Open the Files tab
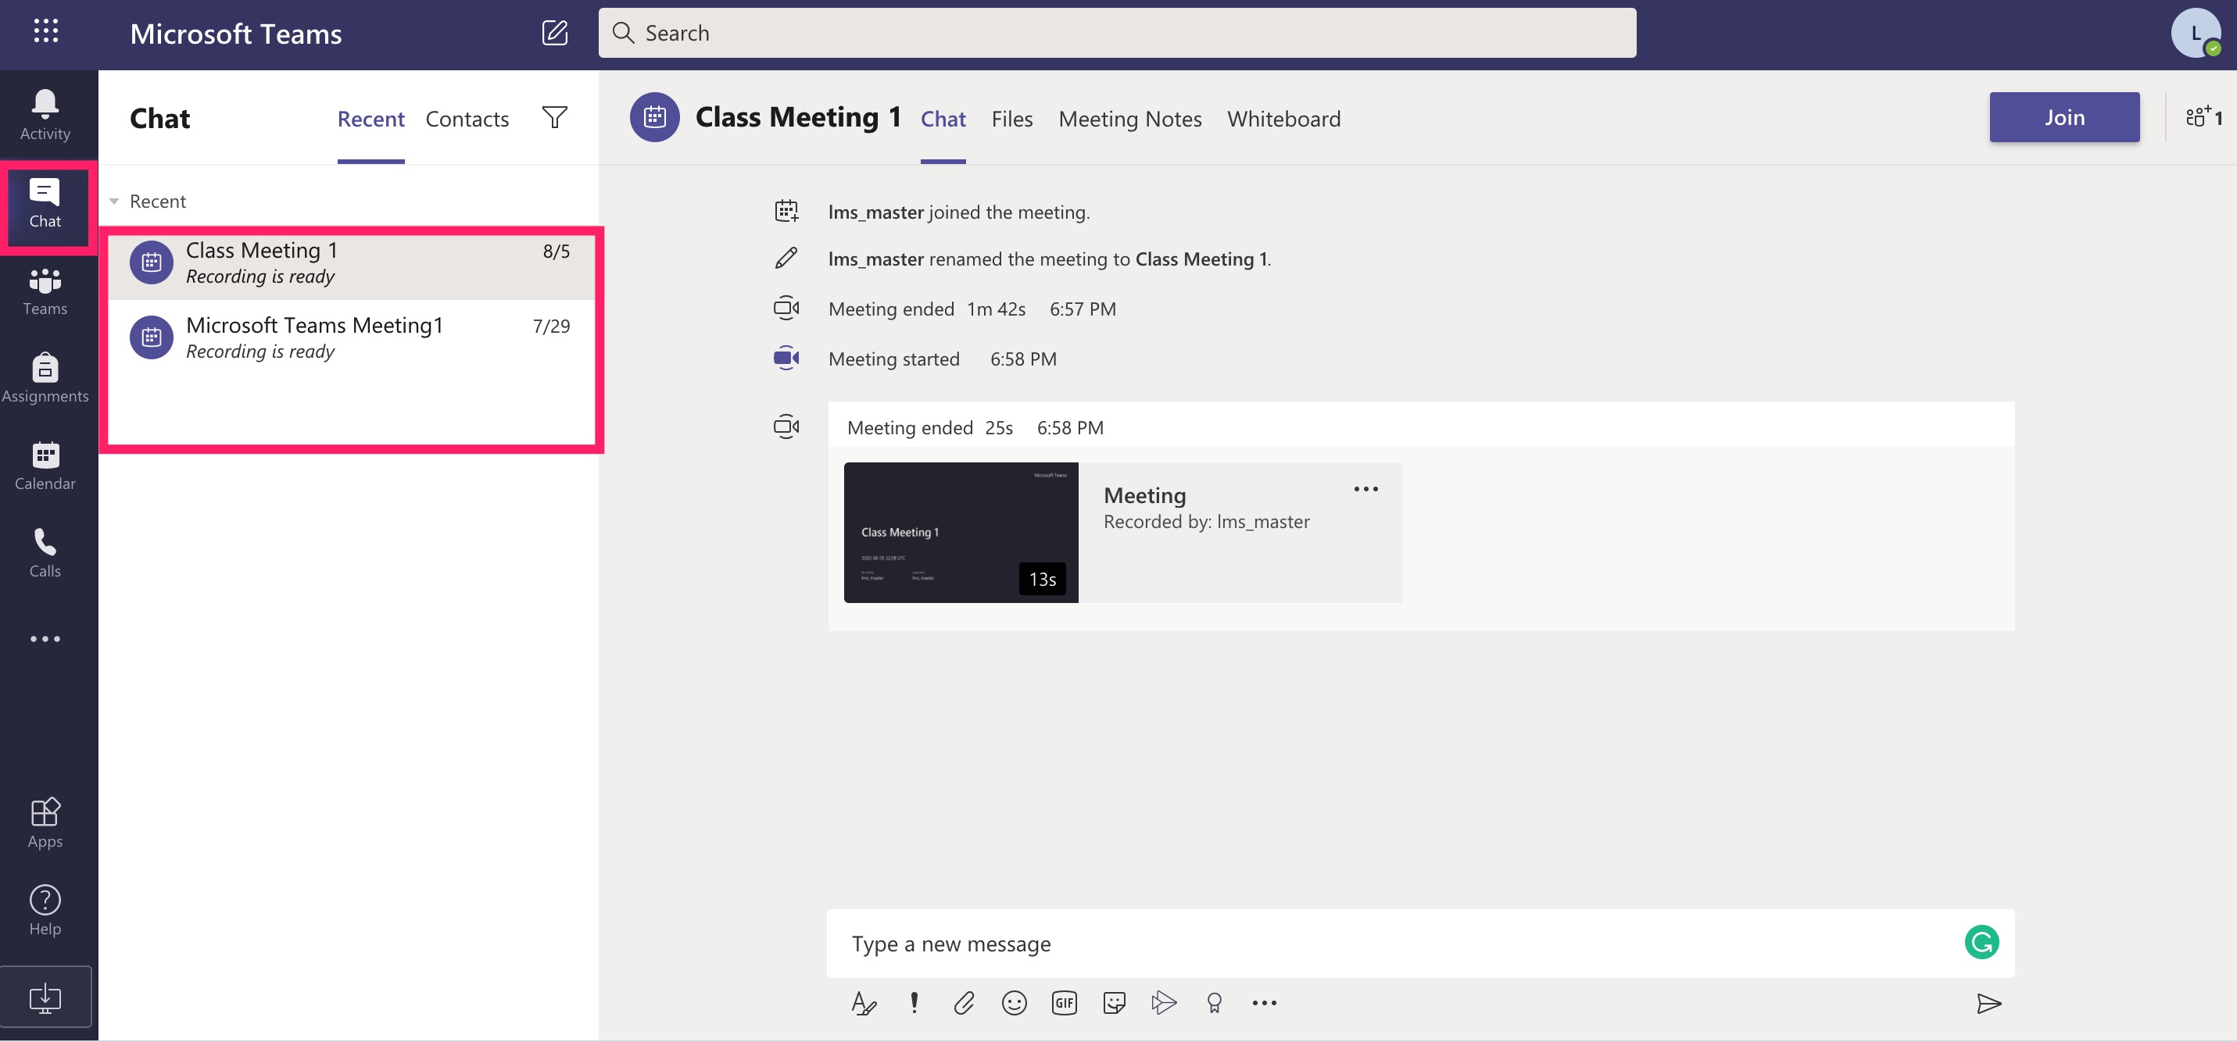This screenshot has width=2237, height=1042. (x=1011, y=119)
